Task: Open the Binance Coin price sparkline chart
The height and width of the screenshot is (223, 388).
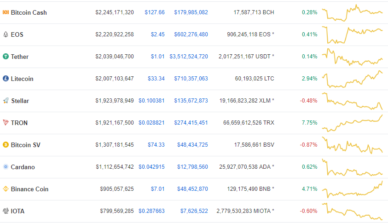Action: coord(353,189)
